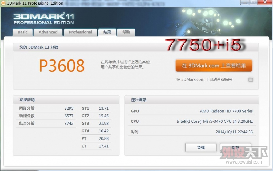Click the physics score value 6577
Image resolution: width=273 pixels, height=171 pixels.
(x=69, y=116)
